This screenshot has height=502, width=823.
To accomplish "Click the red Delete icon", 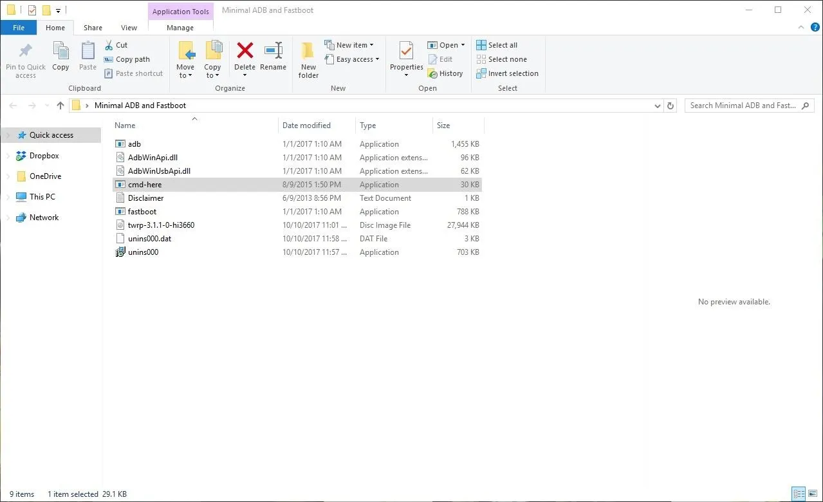I will (245, 51).
